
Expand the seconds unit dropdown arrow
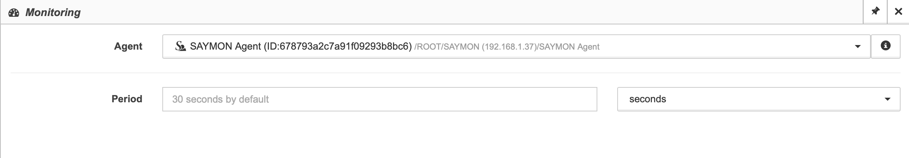coord(887,99)
